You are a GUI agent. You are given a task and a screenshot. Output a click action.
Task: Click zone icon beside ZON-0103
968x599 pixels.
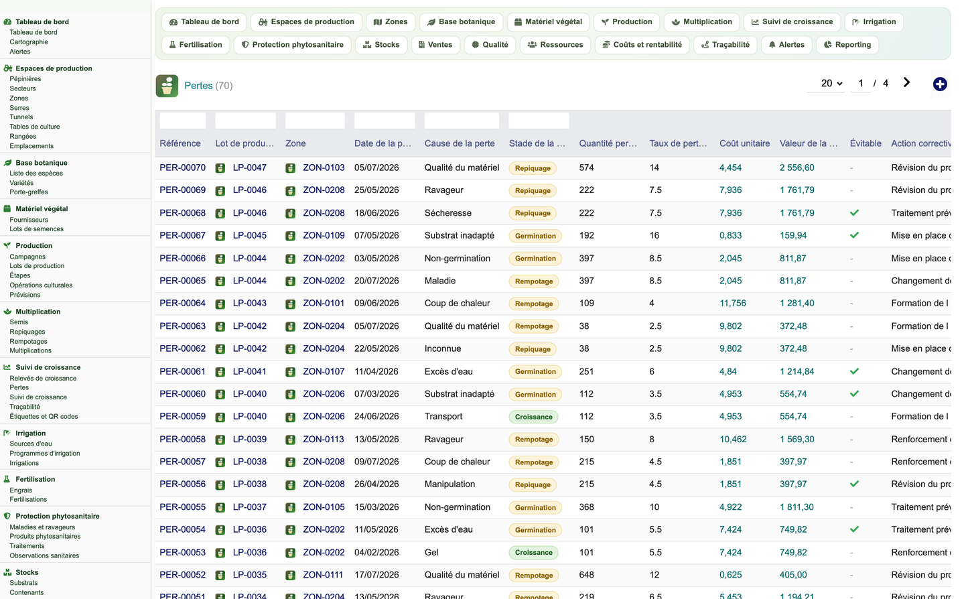[x=290, y=168]
